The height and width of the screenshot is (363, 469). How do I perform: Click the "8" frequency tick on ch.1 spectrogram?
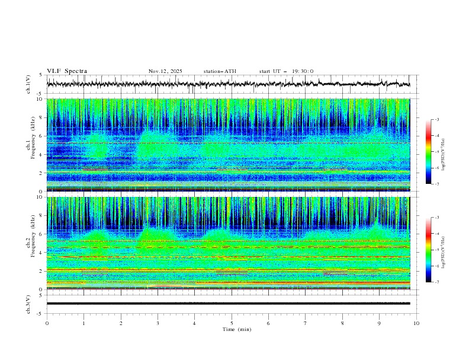(x=41, y=117)
